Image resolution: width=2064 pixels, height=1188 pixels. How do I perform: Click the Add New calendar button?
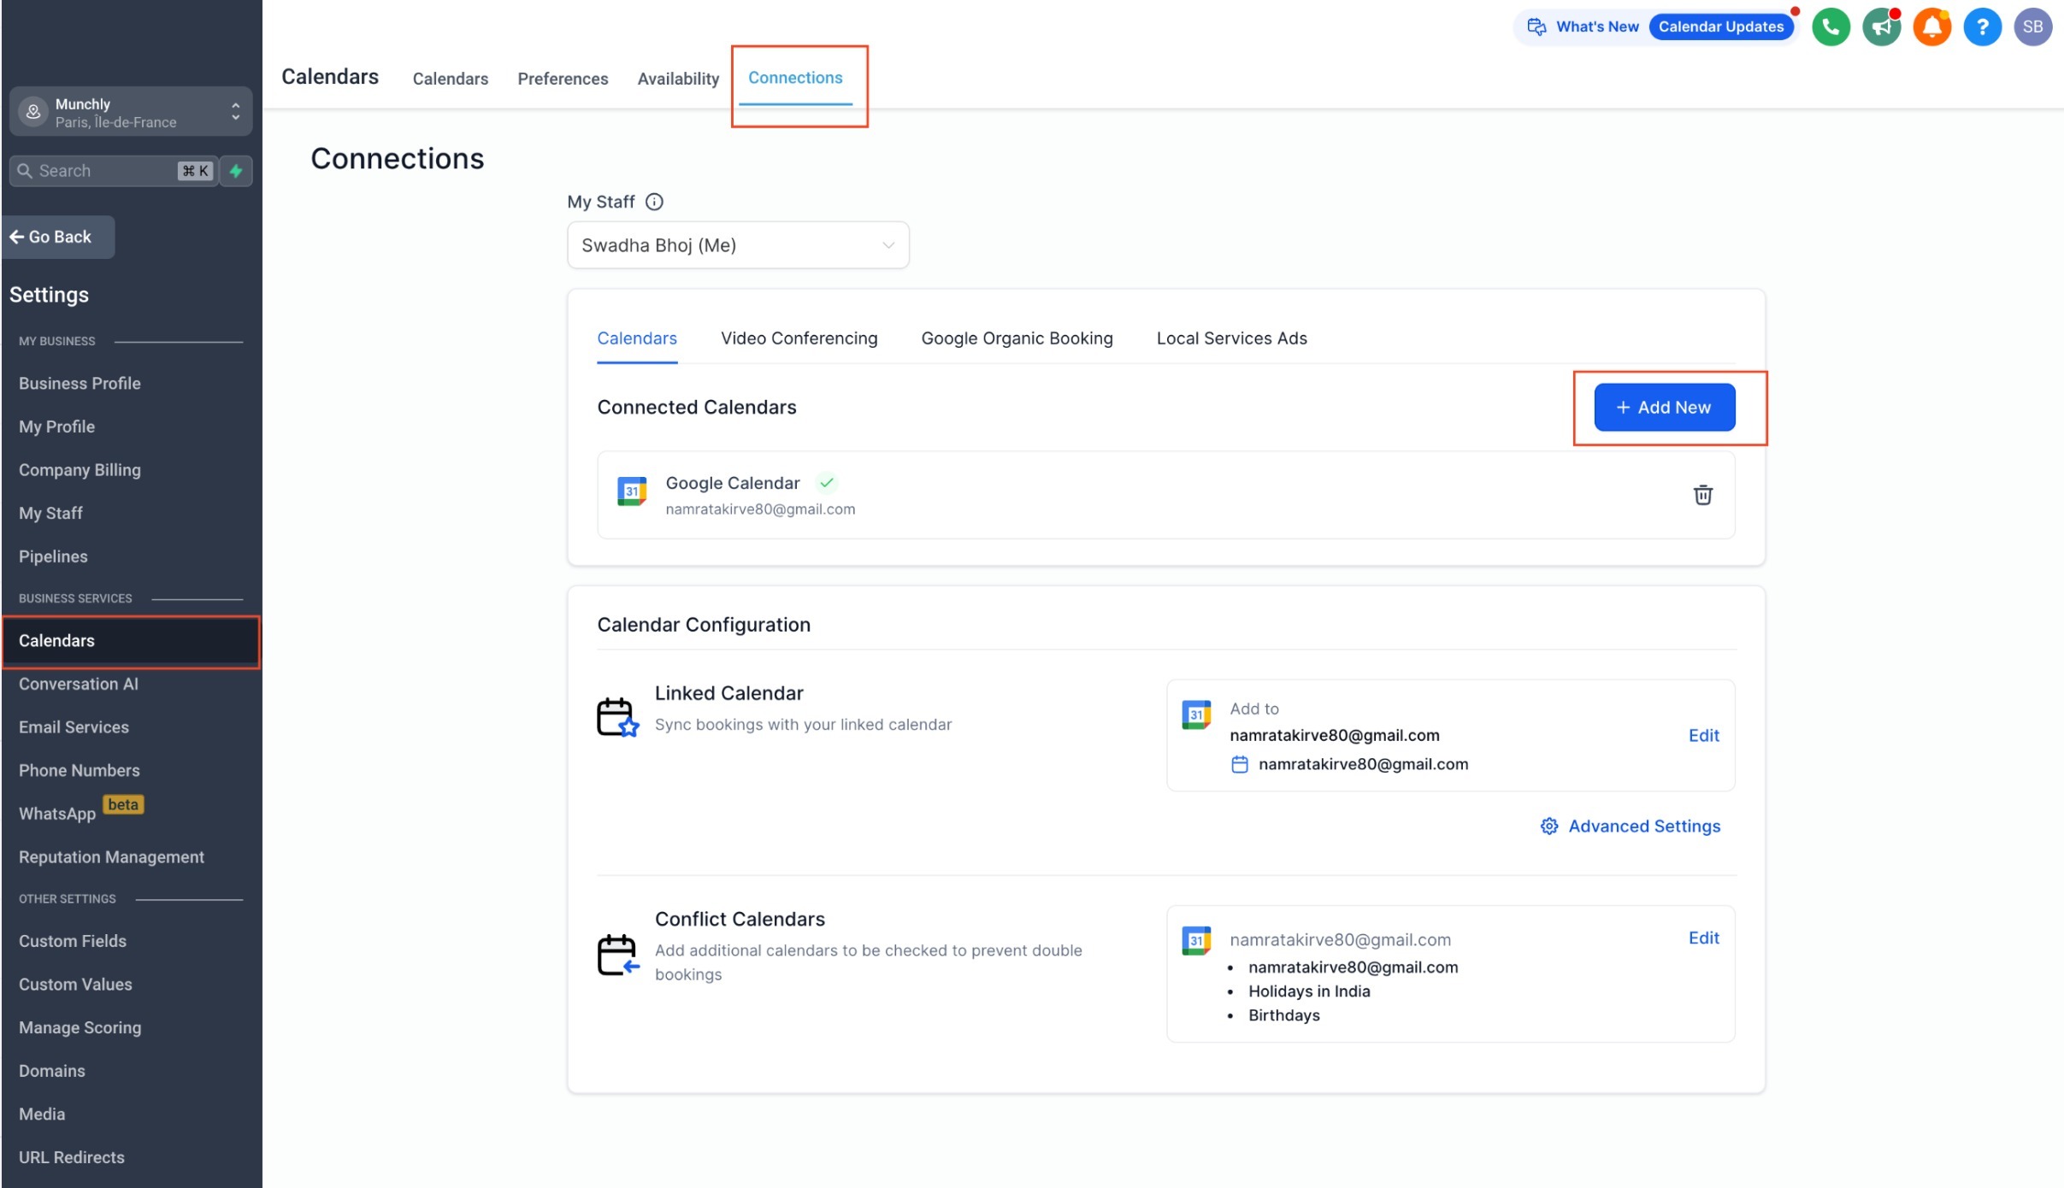point(1664,408)
